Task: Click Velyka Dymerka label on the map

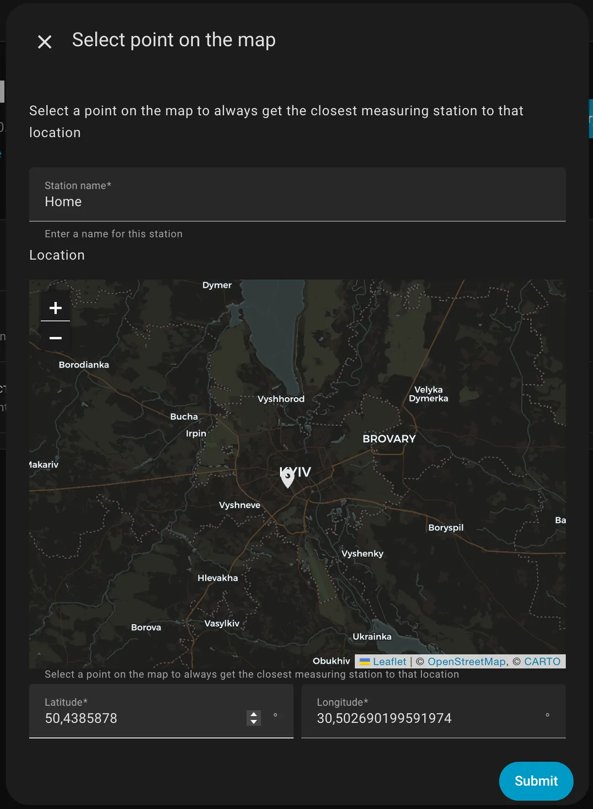Action: pyautogui.click(x=428, y=394)
